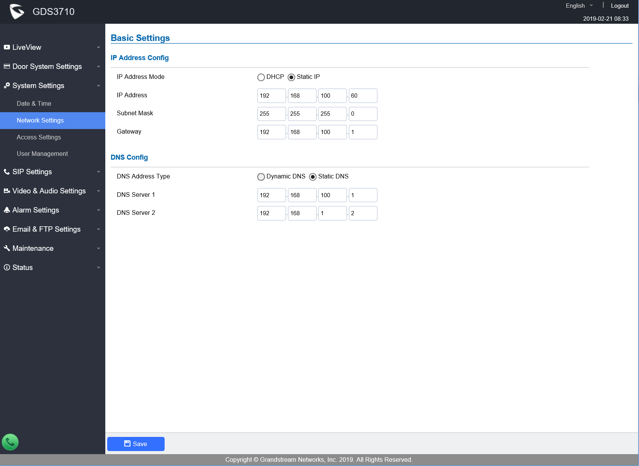Click the LiveView camera icon

7,47
